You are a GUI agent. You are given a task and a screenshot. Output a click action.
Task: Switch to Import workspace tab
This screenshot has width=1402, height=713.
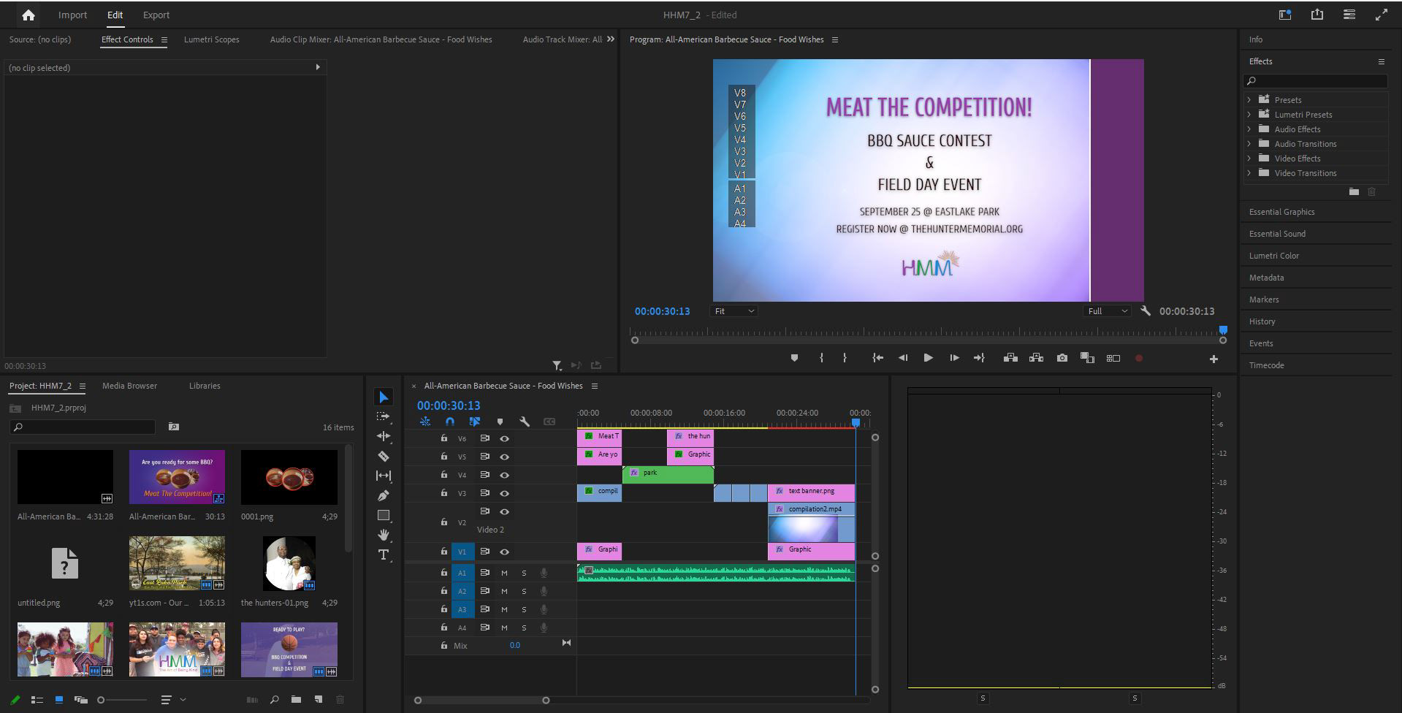click(72, 15)
